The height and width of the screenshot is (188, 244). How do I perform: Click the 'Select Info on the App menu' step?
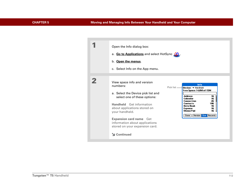pyautogui.click(x=137, y=69)
